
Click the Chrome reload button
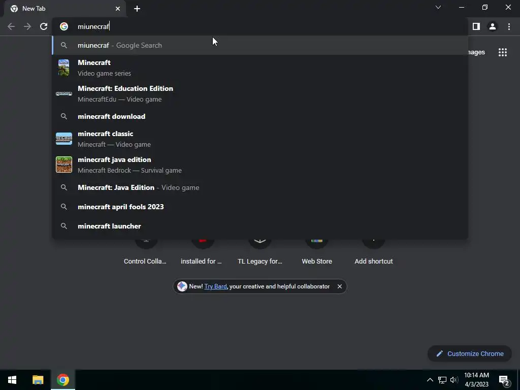point(44,26)
